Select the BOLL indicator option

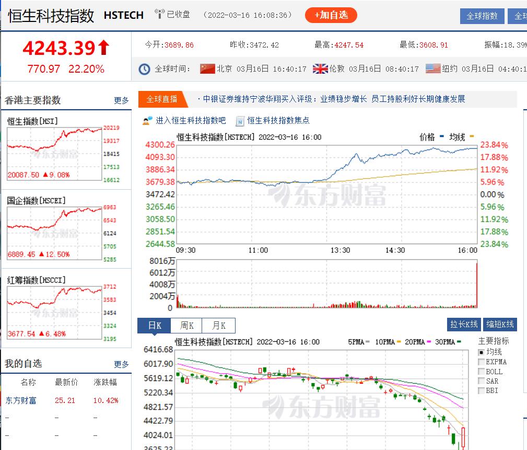pyautogui.click(x=481, y=372)
